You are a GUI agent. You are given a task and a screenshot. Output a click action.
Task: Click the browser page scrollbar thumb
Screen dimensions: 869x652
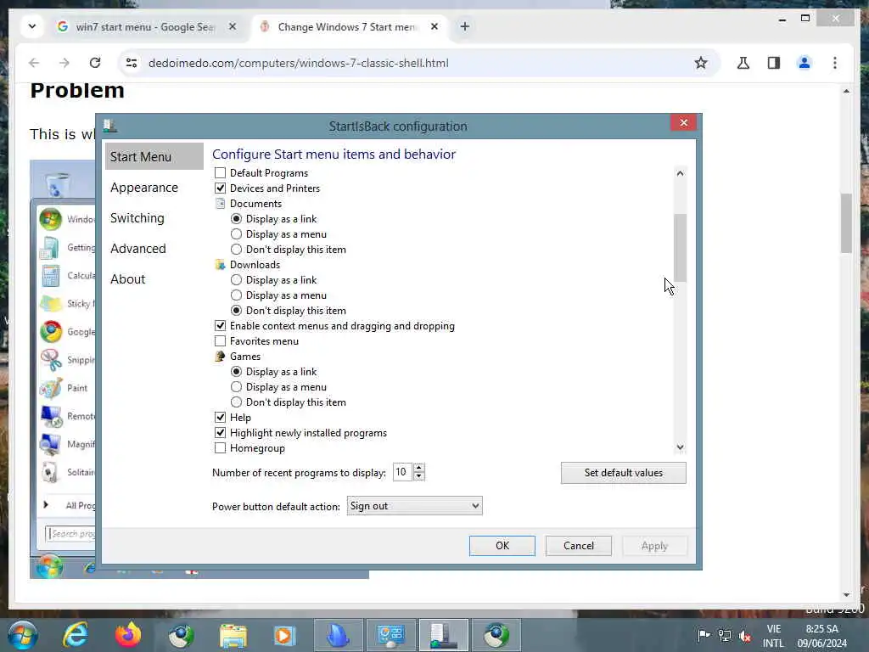(x=846, y=223)
